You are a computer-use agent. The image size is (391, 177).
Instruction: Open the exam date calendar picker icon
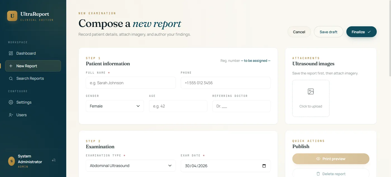point(264,166)
